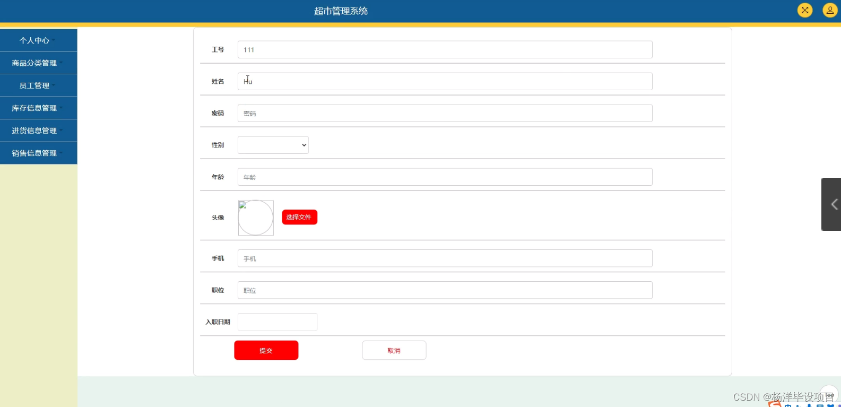
Task: Open the 销售信息管理 menu
Action: 38,153
